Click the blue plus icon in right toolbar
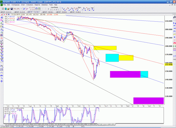The width and height of the screenshot is (176, 128). 174,37
